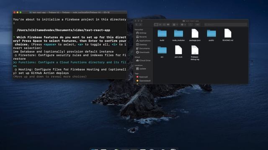Select the public folder

[211, 35]
